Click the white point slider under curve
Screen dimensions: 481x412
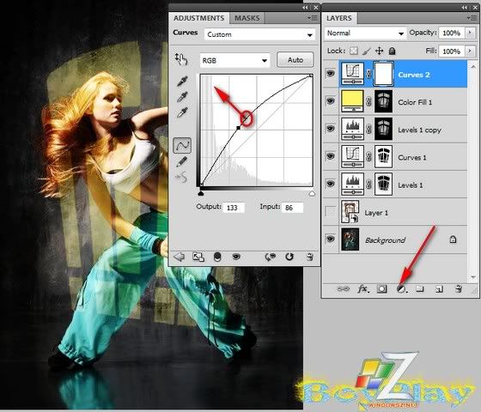click(312, 193)
